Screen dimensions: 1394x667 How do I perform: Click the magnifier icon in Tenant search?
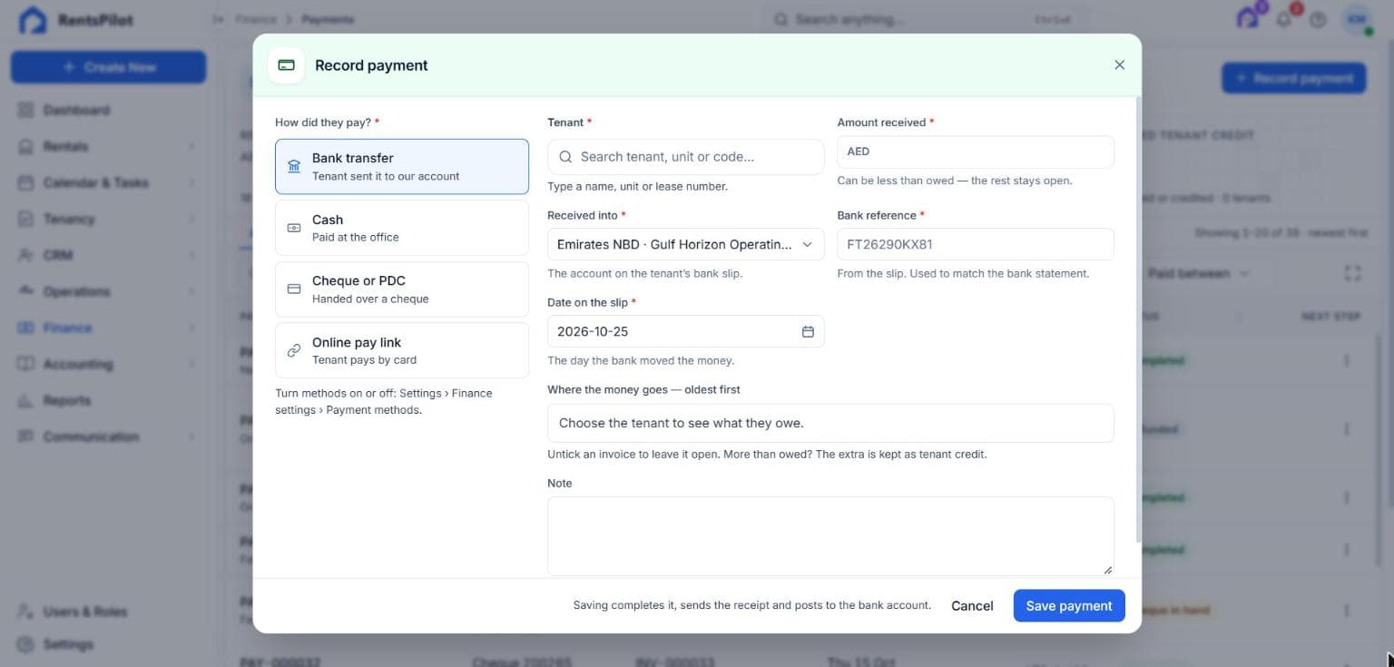tap(565, 157)
